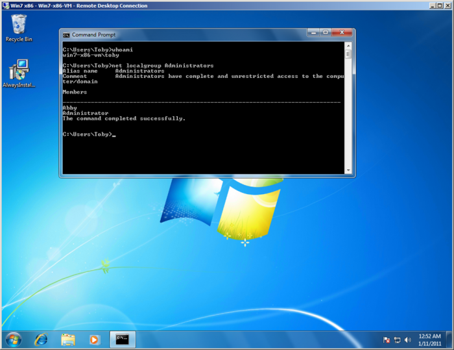Click the 'C:\Users\Toby>whoami' command line
454x350 pixels.
98,50
